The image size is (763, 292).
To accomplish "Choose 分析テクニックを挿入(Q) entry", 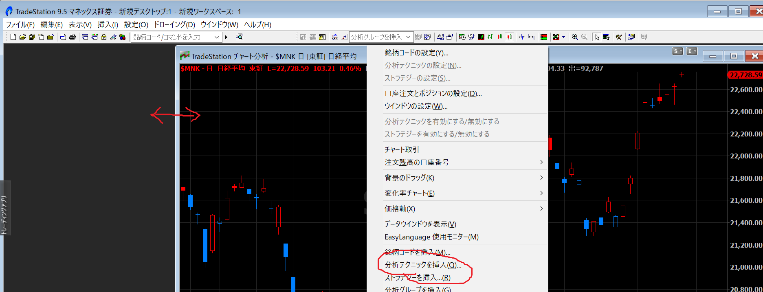I will pos(423,265).
